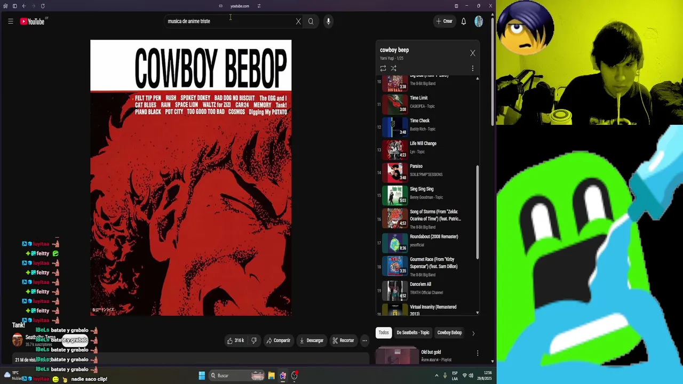Select the Song of Storms playlist entry
This screenshot has width=683, height=384.
point(427,219)
